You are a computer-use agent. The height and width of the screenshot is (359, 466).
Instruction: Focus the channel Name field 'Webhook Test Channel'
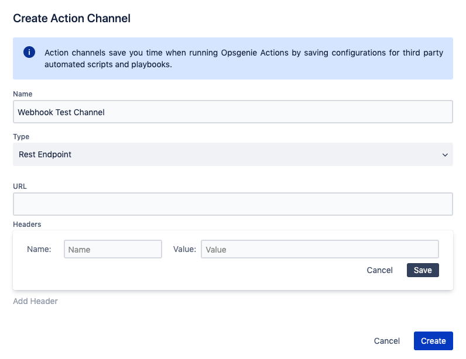pos(232,112)
